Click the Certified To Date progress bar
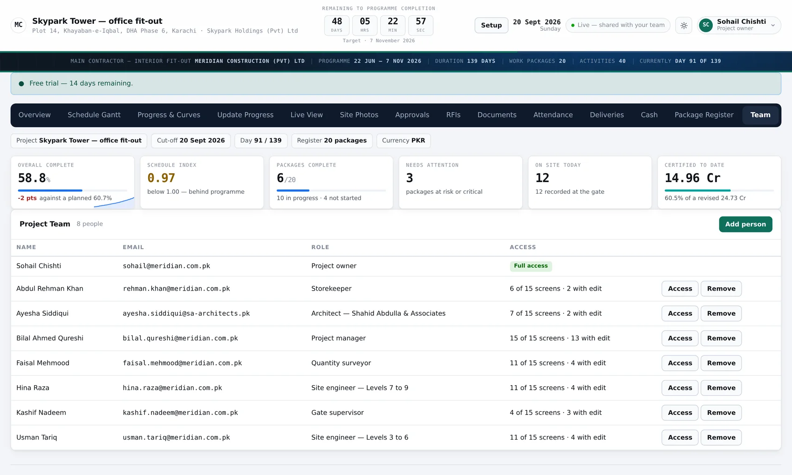 pyautogui.click(x=719, y=190)
